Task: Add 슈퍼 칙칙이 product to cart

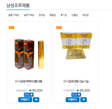Action: tap(36, 100)
